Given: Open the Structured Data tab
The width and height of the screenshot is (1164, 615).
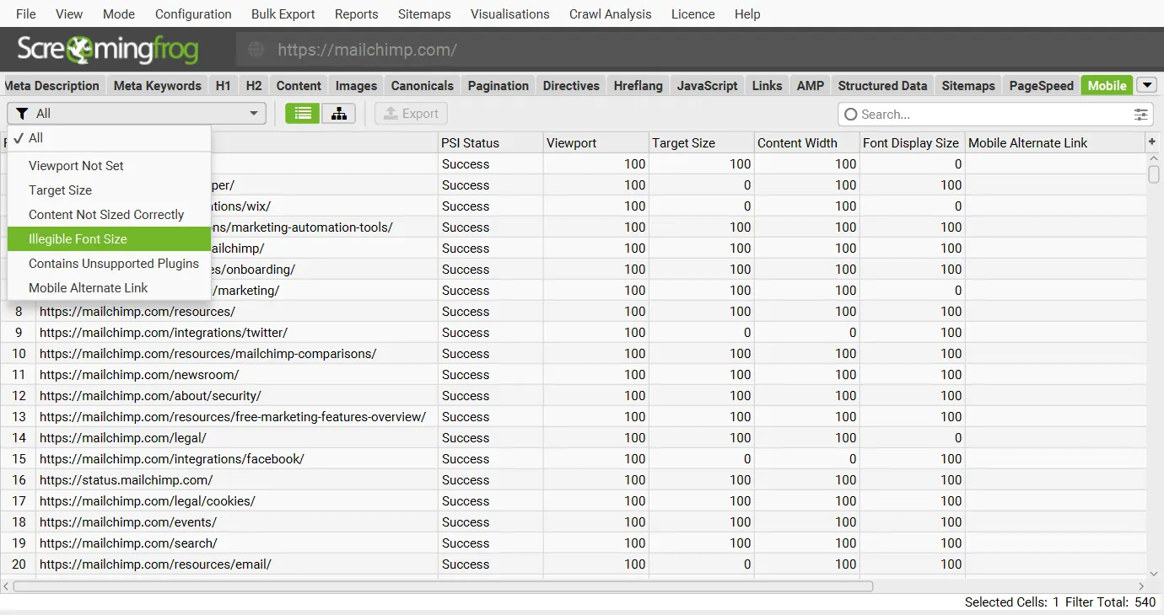Looking at the screenshot, I should [x=882, y=85].
